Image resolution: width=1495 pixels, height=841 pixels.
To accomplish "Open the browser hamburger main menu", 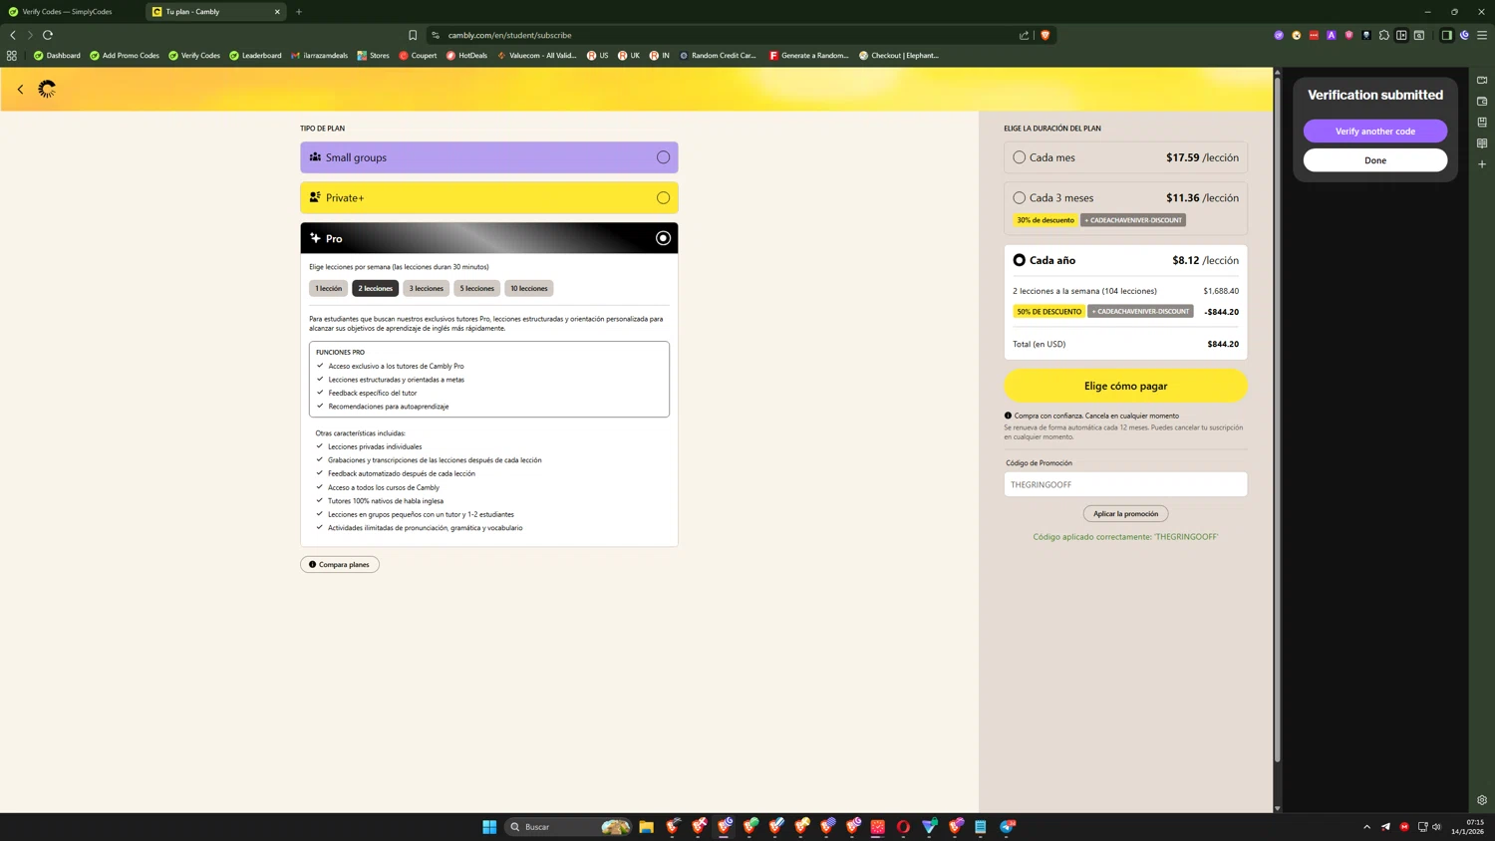I will coord(1482,35).
